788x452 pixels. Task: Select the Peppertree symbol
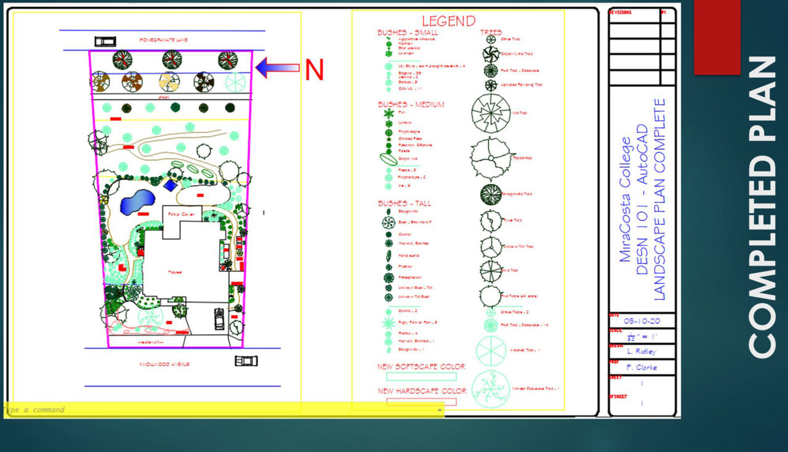tap(489, 157)
